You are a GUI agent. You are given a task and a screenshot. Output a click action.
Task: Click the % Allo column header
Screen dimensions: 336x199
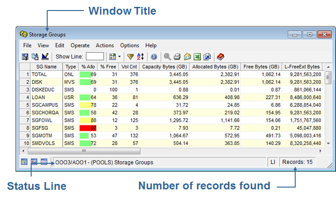88,67
